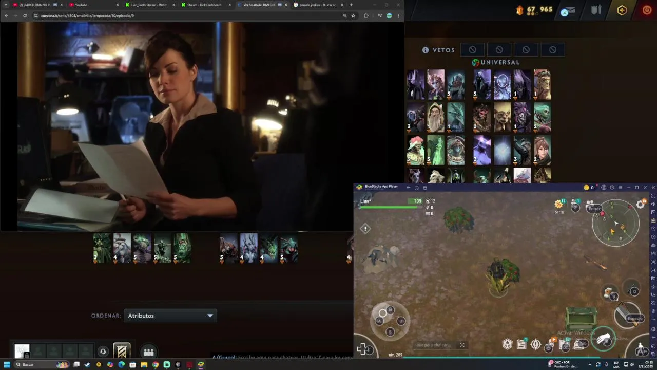The width and height of the screenshot is (657, 370).
Task: Select the first empty veto slot
Action: (472, 50)
